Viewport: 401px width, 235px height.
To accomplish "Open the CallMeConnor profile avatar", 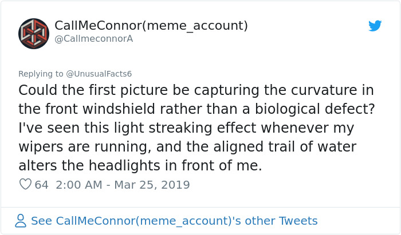I will (34, 33).
